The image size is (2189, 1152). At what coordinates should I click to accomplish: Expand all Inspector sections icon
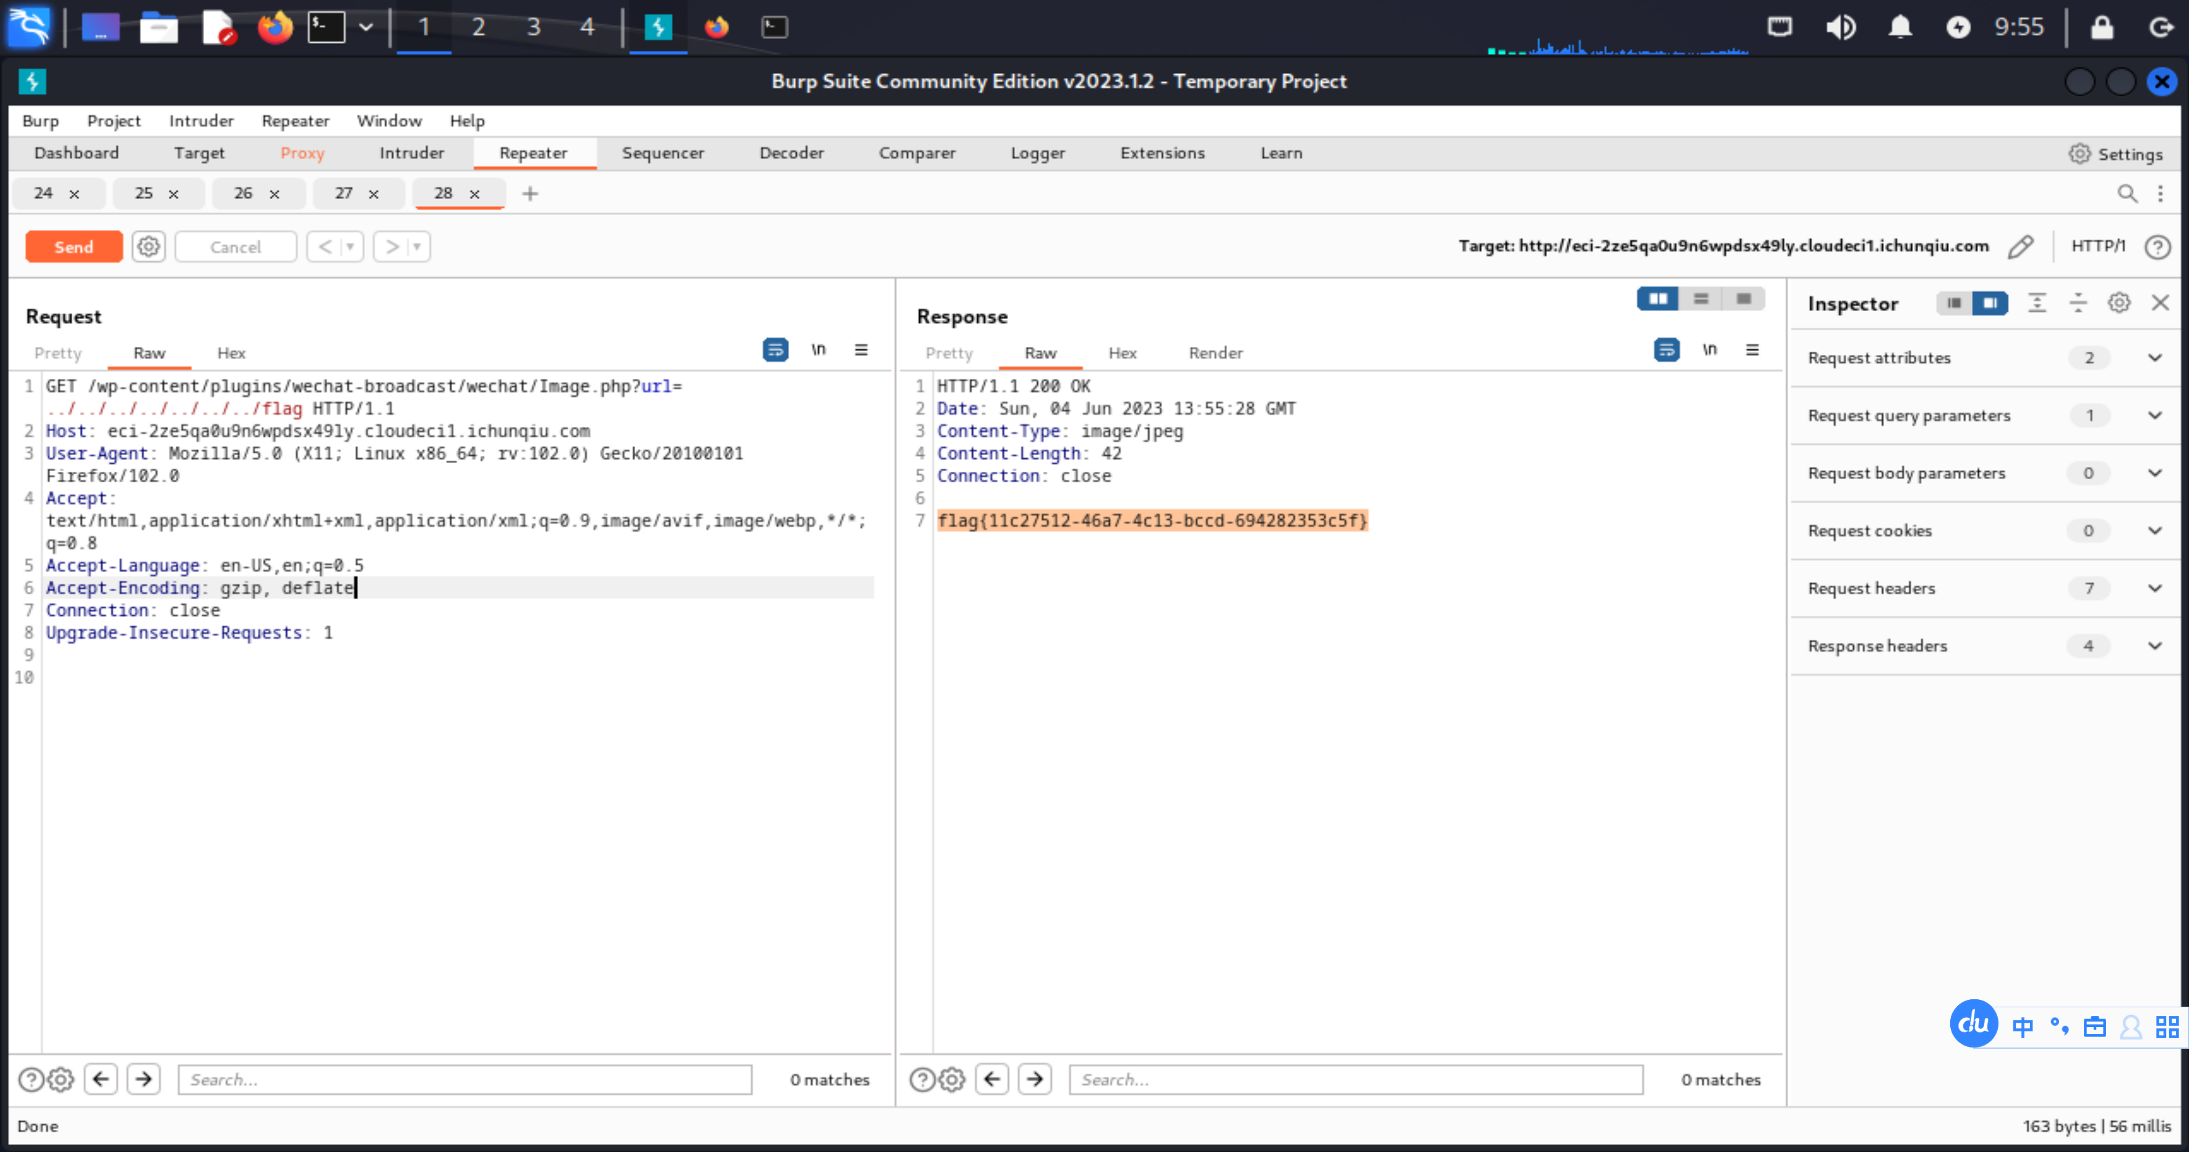[2037, 302]
